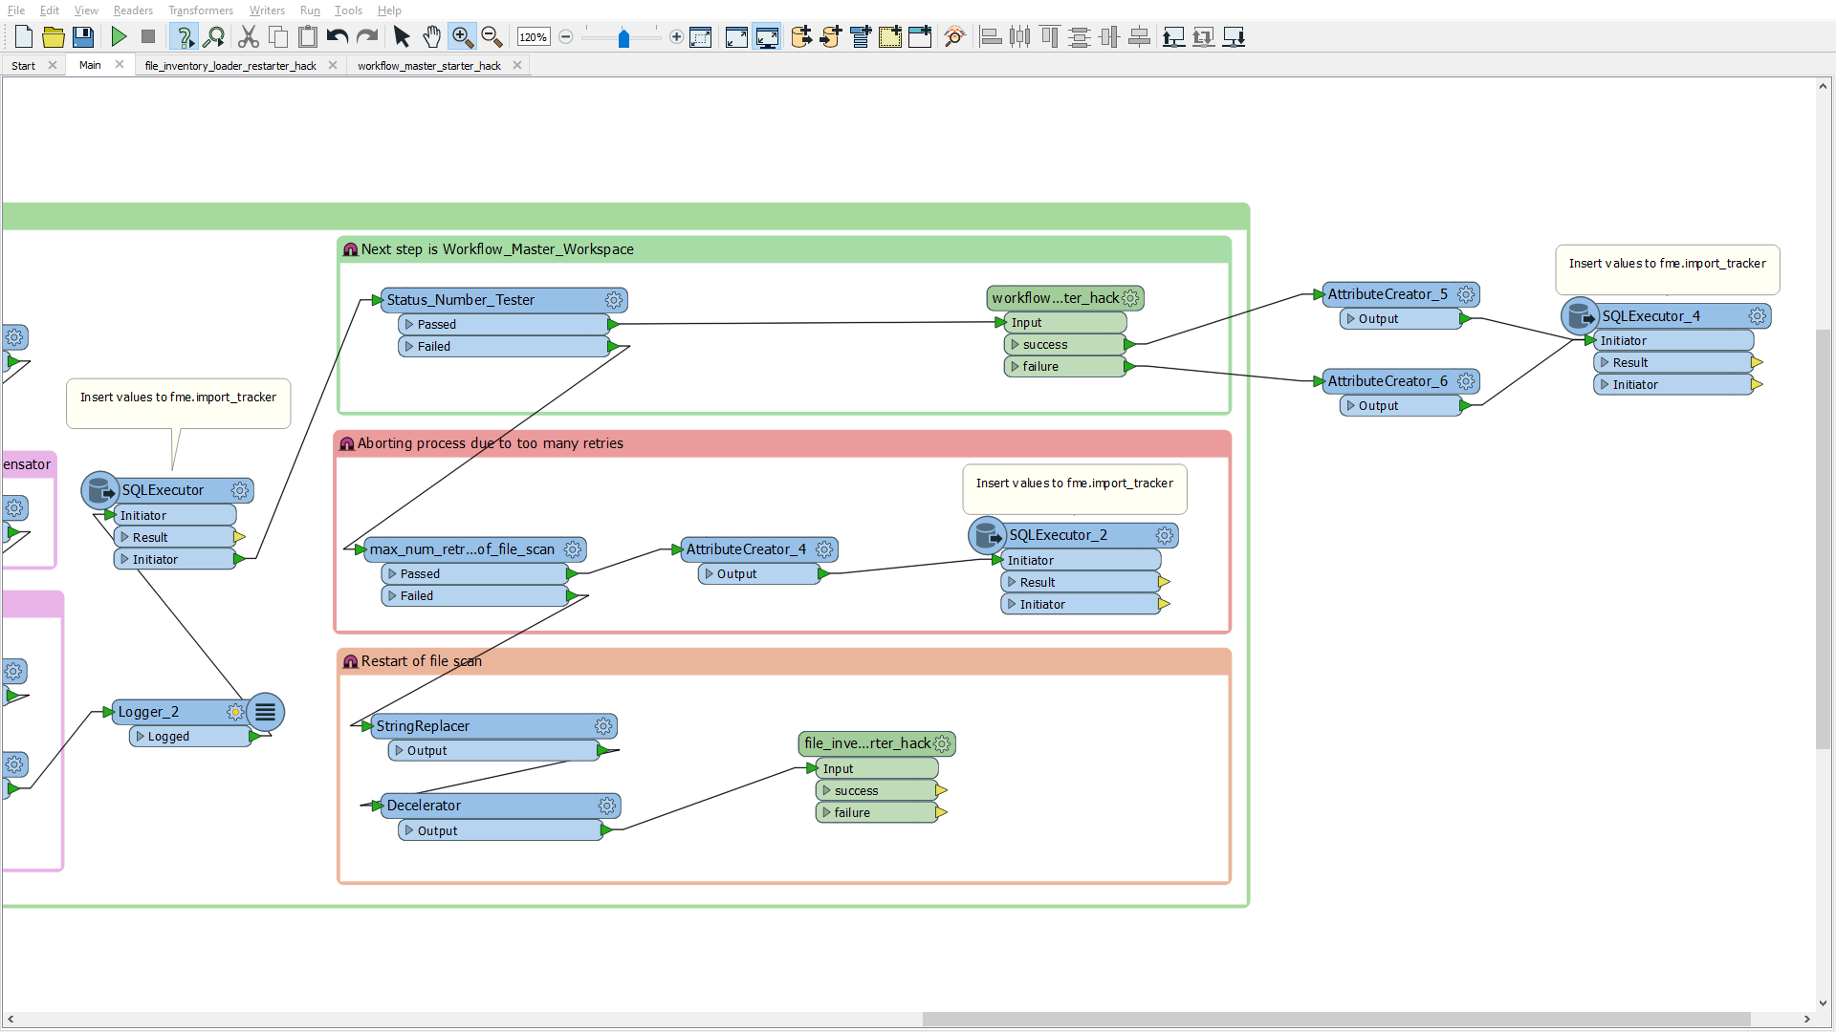This screenshot has width=1836, height=1032.
Task: Copy selection with the copy icon
Action: [278, 37]
